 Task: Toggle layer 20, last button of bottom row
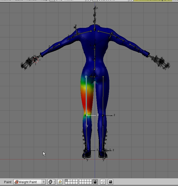[90, 183]
